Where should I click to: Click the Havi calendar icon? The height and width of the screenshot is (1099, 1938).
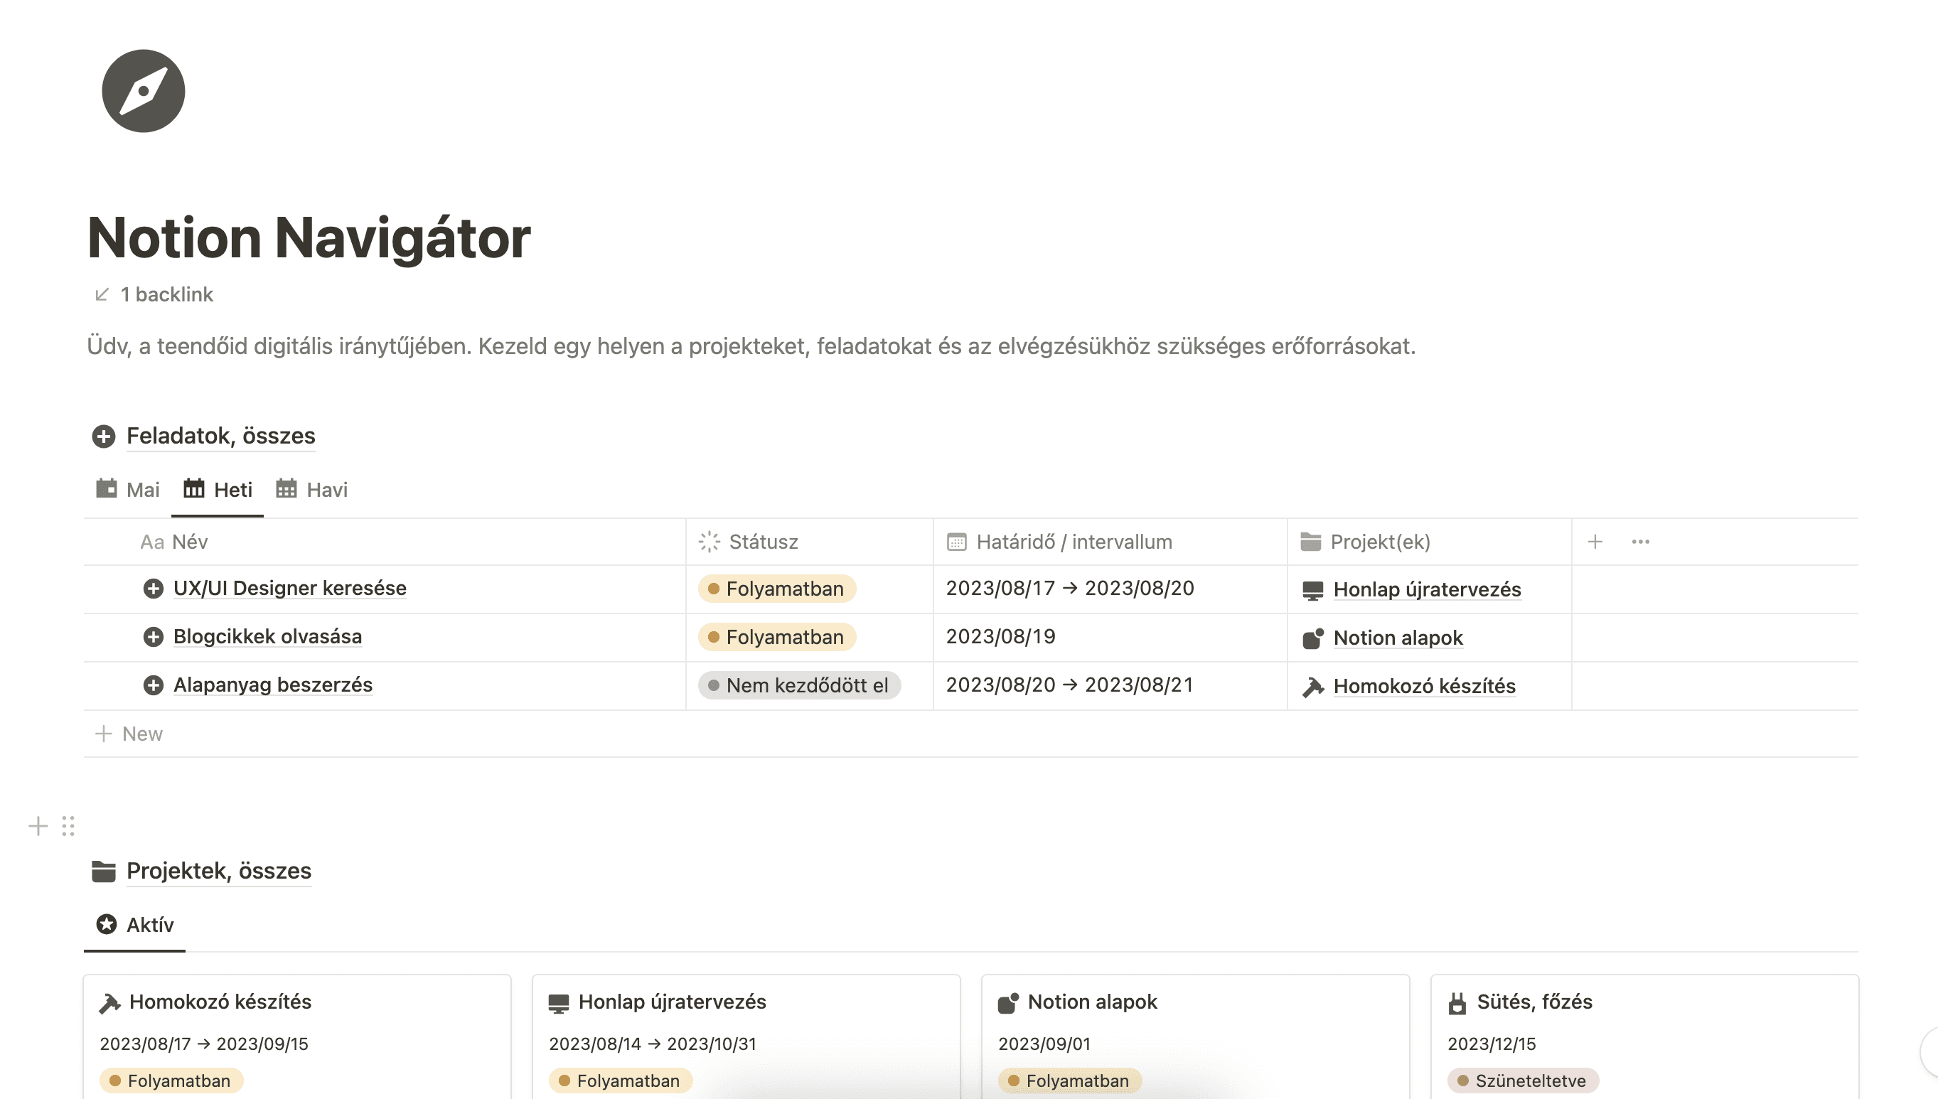286,488
